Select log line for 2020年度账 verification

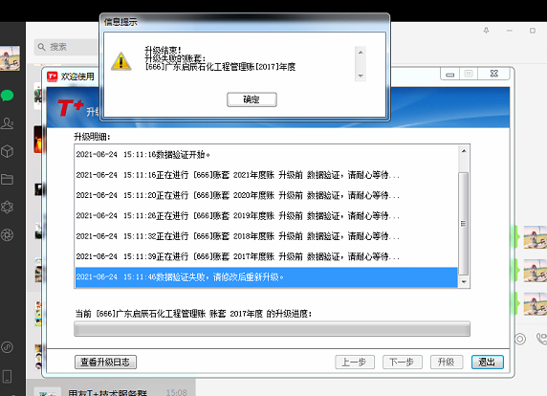click(267, 195)
